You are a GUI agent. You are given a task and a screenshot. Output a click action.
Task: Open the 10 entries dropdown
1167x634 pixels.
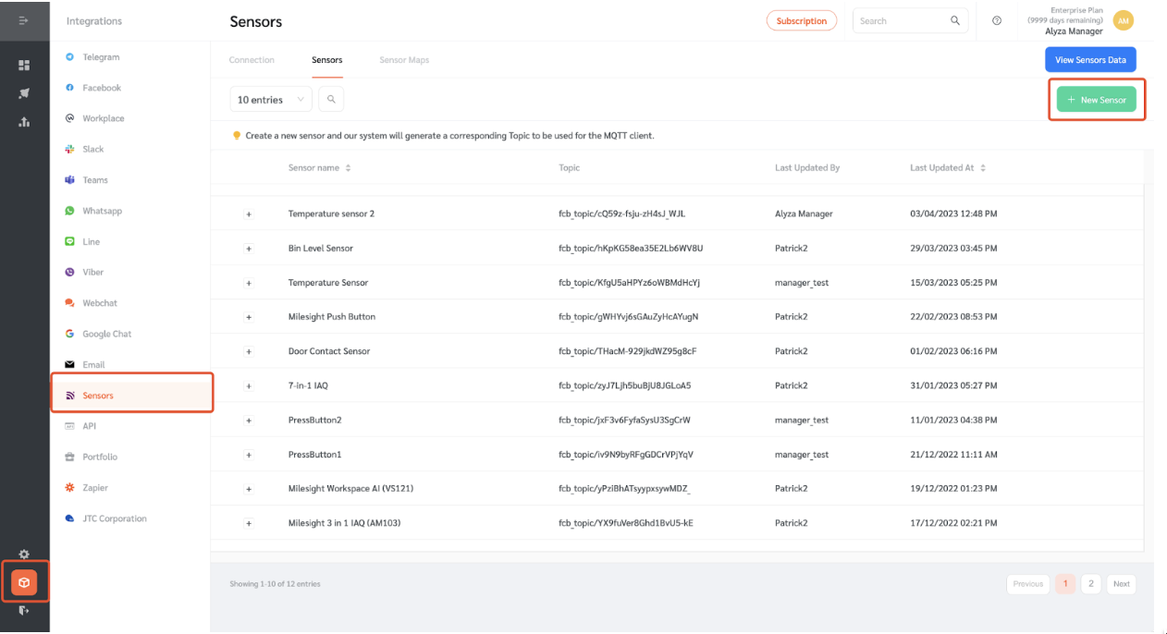[270, 98]
